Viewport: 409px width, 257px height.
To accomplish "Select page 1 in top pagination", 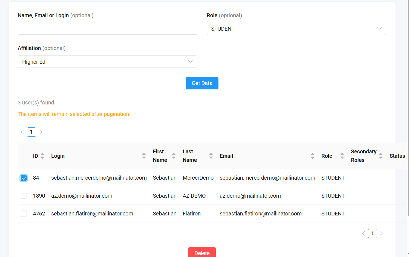I will point(31,132).
